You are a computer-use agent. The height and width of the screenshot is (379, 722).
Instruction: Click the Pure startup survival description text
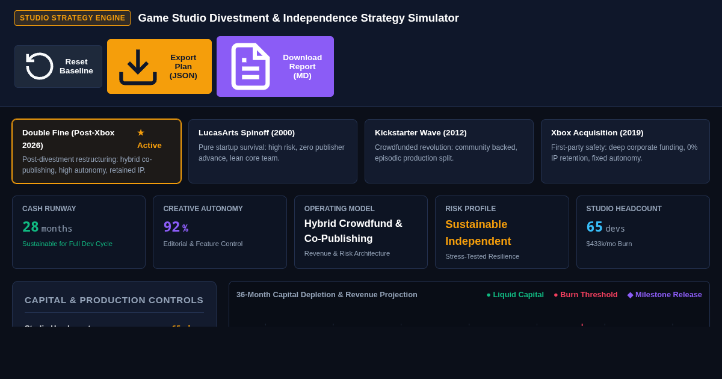(x=272, y=153)
